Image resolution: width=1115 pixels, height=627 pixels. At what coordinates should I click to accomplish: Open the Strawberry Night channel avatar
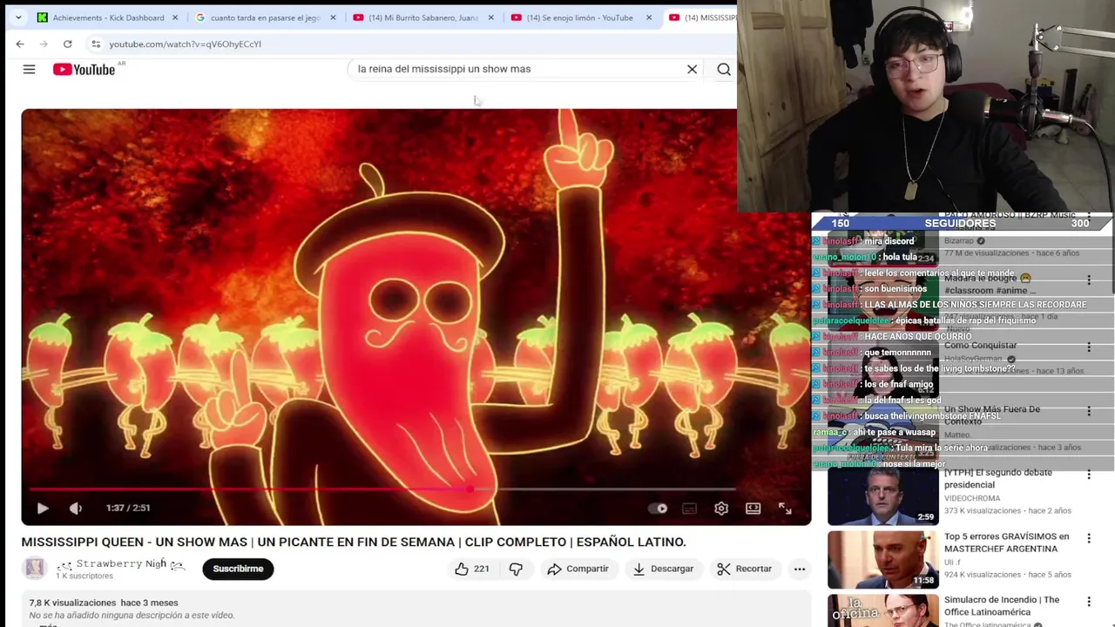coord(34,569)
